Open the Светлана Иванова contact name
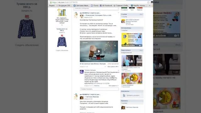The image size is (201, 113). [132, 107]
